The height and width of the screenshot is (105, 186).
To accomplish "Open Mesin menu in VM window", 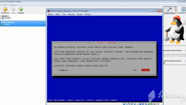I will click(x=58, y=14).
